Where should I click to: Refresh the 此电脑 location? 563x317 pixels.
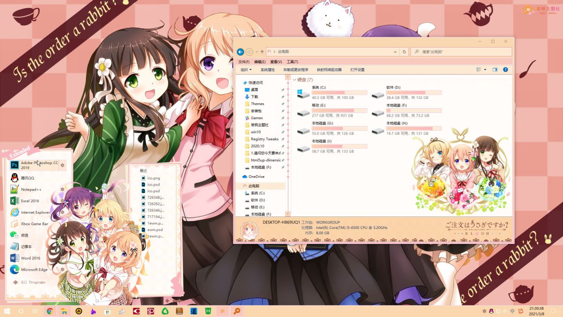[x=404, y=52]
